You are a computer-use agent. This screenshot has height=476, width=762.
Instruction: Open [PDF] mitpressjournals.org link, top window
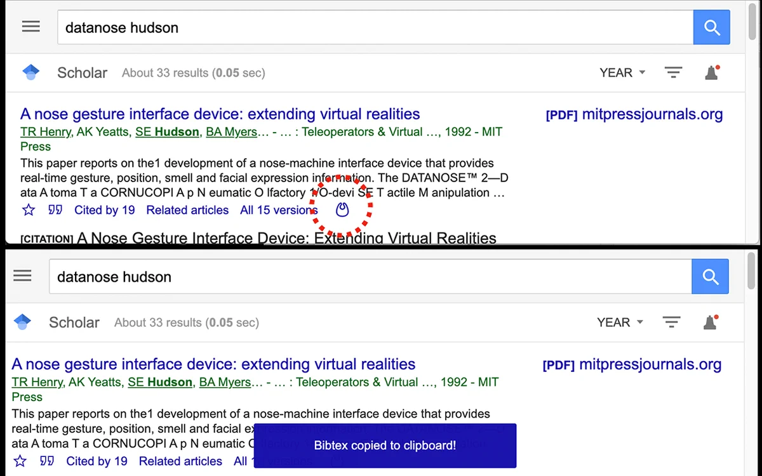point(634,115)
